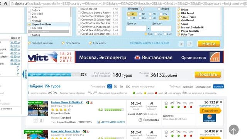The height and width of the screenshot is (139, 247).
Task: Click the 9.2 rating bar of Fortuna Sharm
Action: coord(114,110)
